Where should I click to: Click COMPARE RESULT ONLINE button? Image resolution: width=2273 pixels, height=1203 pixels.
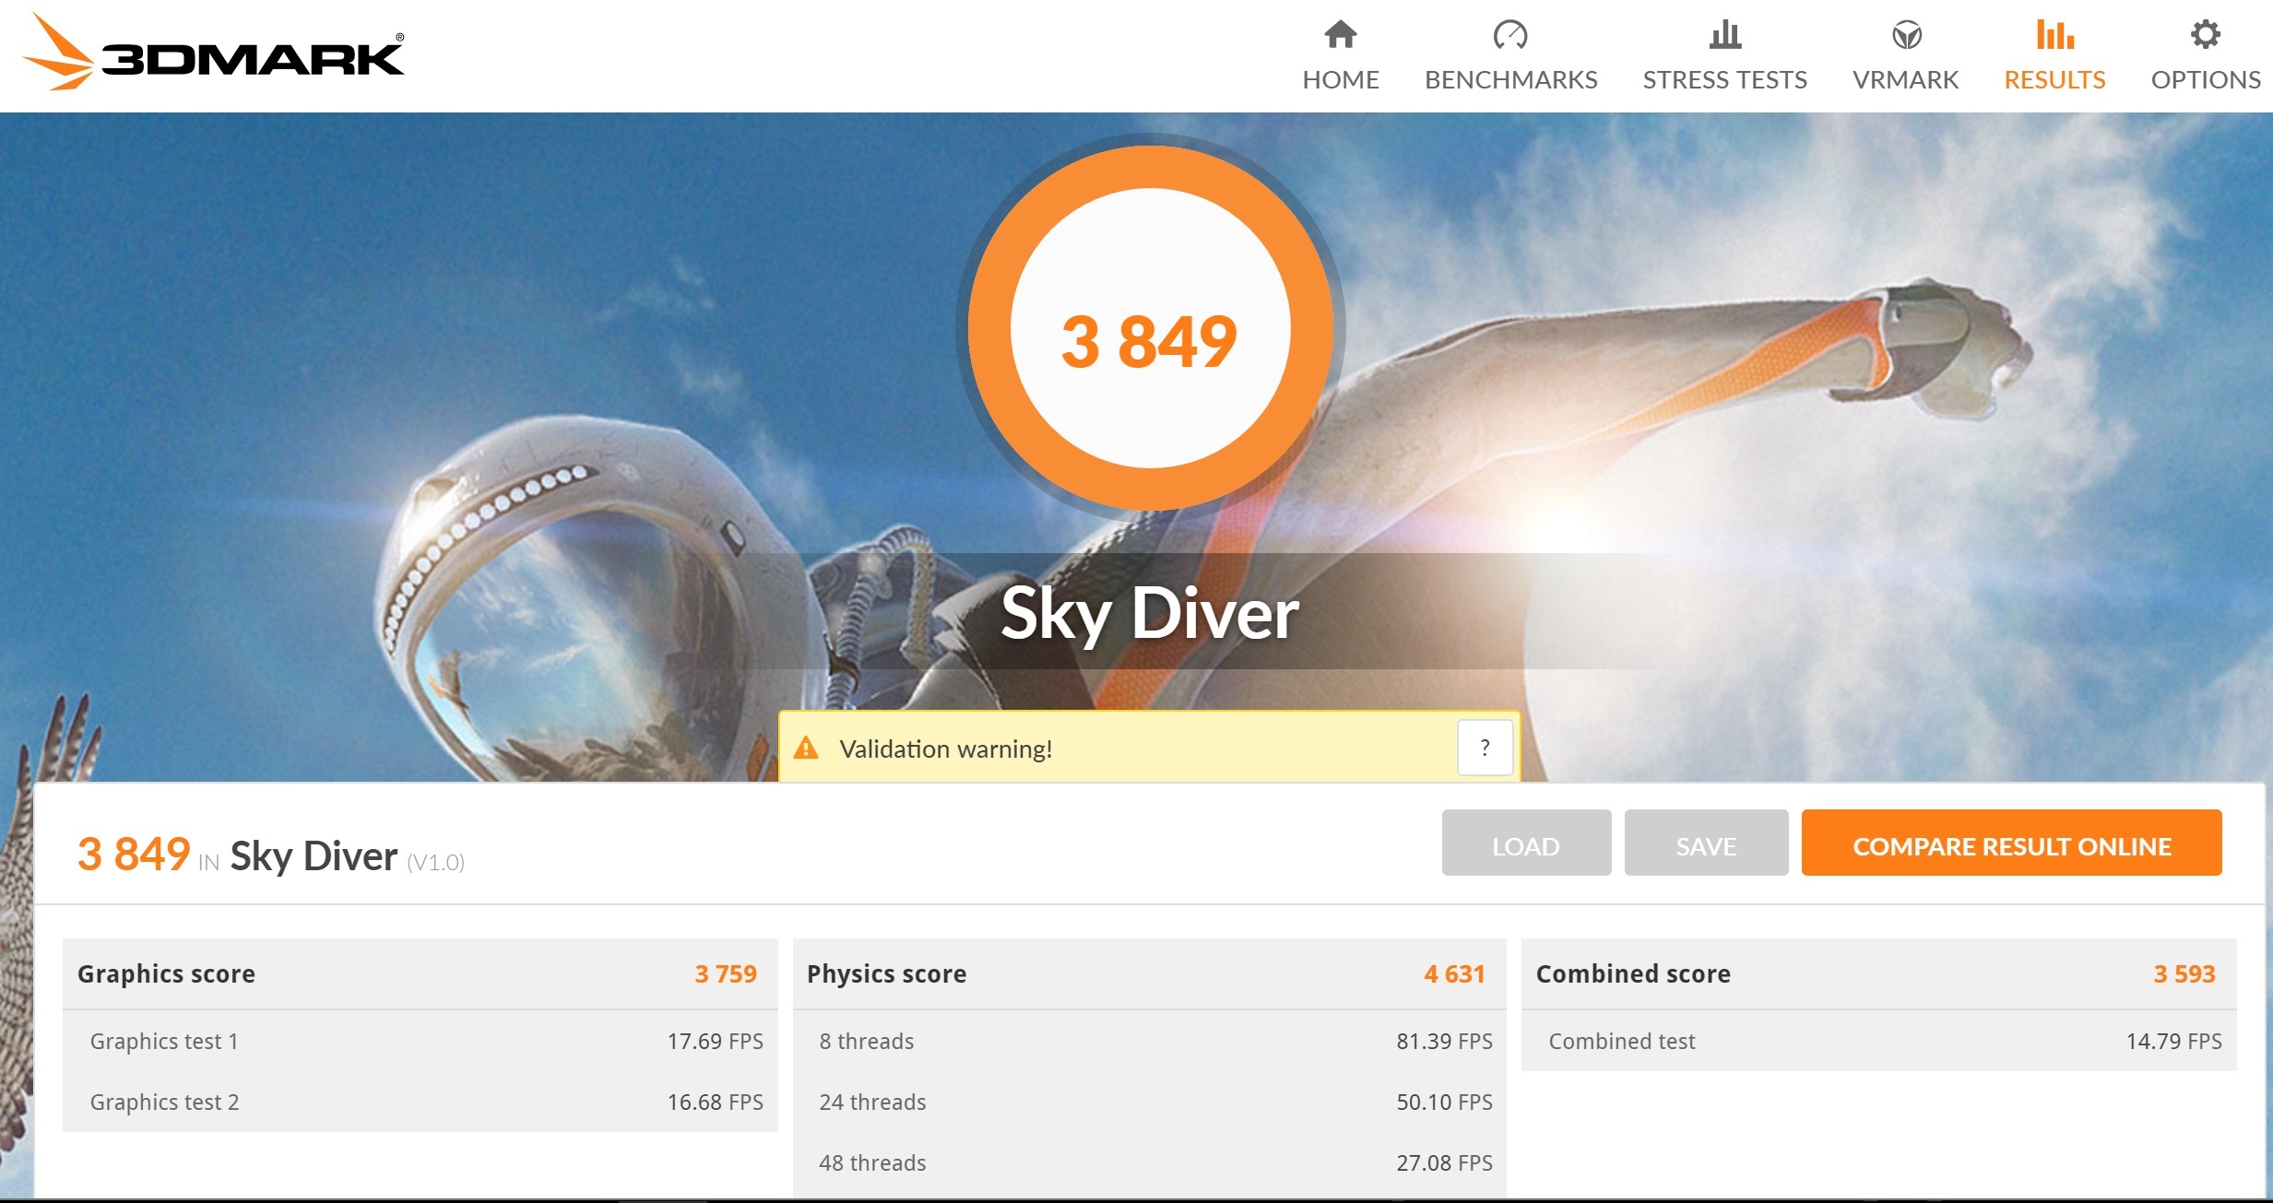pos(2011,843)
